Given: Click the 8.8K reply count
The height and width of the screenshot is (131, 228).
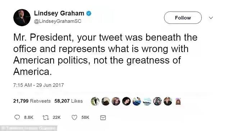Looking at the screenshot, I should coord(29,117).
